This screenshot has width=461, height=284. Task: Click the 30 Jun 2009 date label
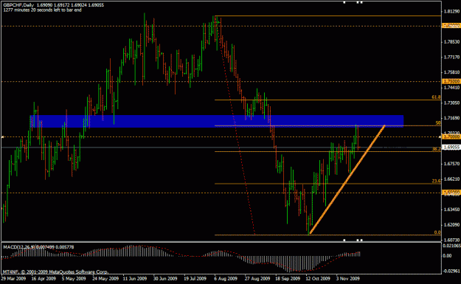165,278
